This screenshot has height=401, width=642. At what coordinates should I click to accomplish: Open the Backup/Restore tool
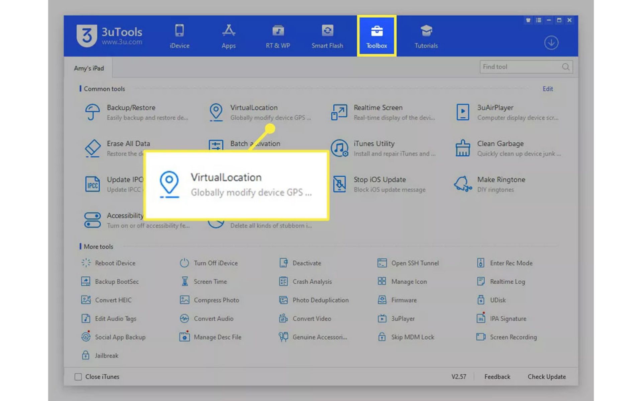[136, 112]
